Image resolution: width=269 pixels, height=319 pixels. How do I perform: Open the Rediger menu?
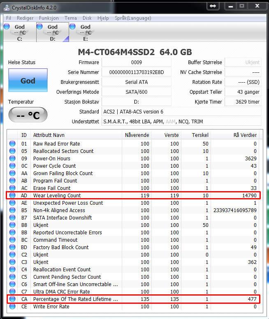tap(25, 18)
